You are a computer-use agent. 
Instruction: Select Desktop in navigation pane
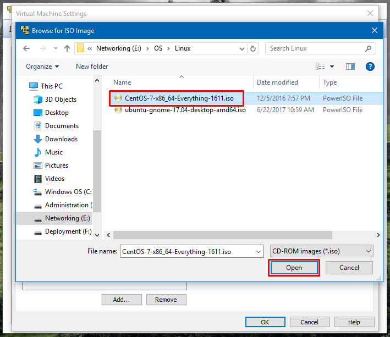(57, 113)
